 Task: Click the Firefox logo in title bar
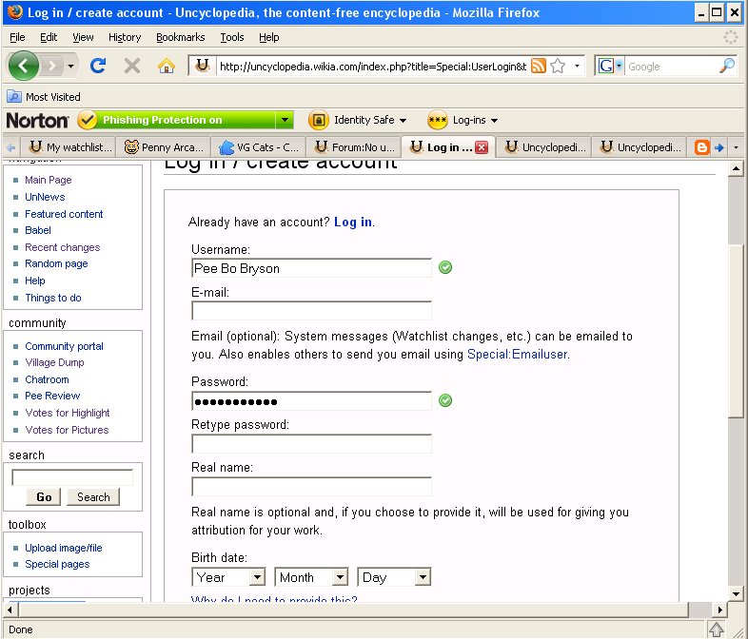[15, 12]
